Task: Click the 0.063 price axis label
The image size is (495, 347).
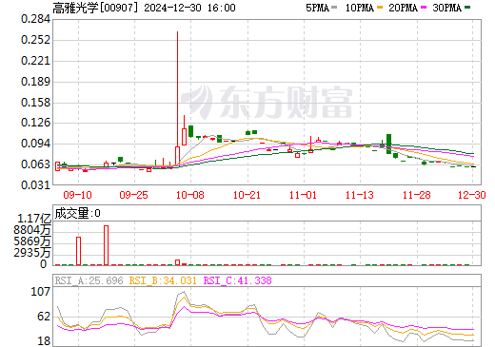Action: (35, 164)
